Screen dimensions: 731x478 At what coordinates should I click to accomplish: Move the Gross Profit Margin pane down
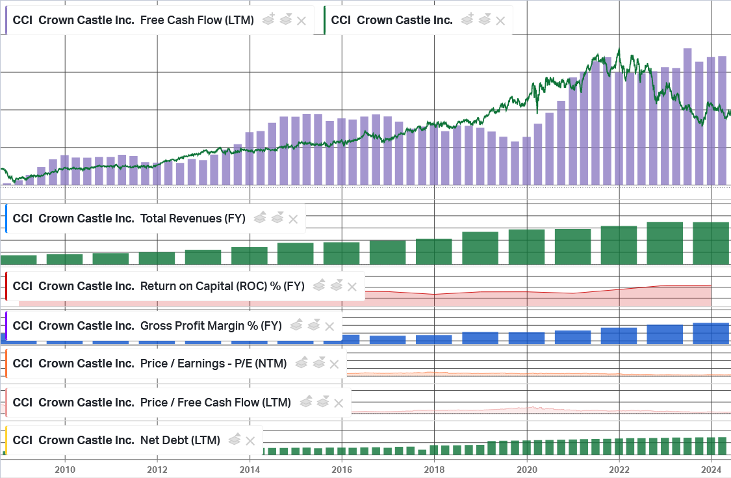314,325
